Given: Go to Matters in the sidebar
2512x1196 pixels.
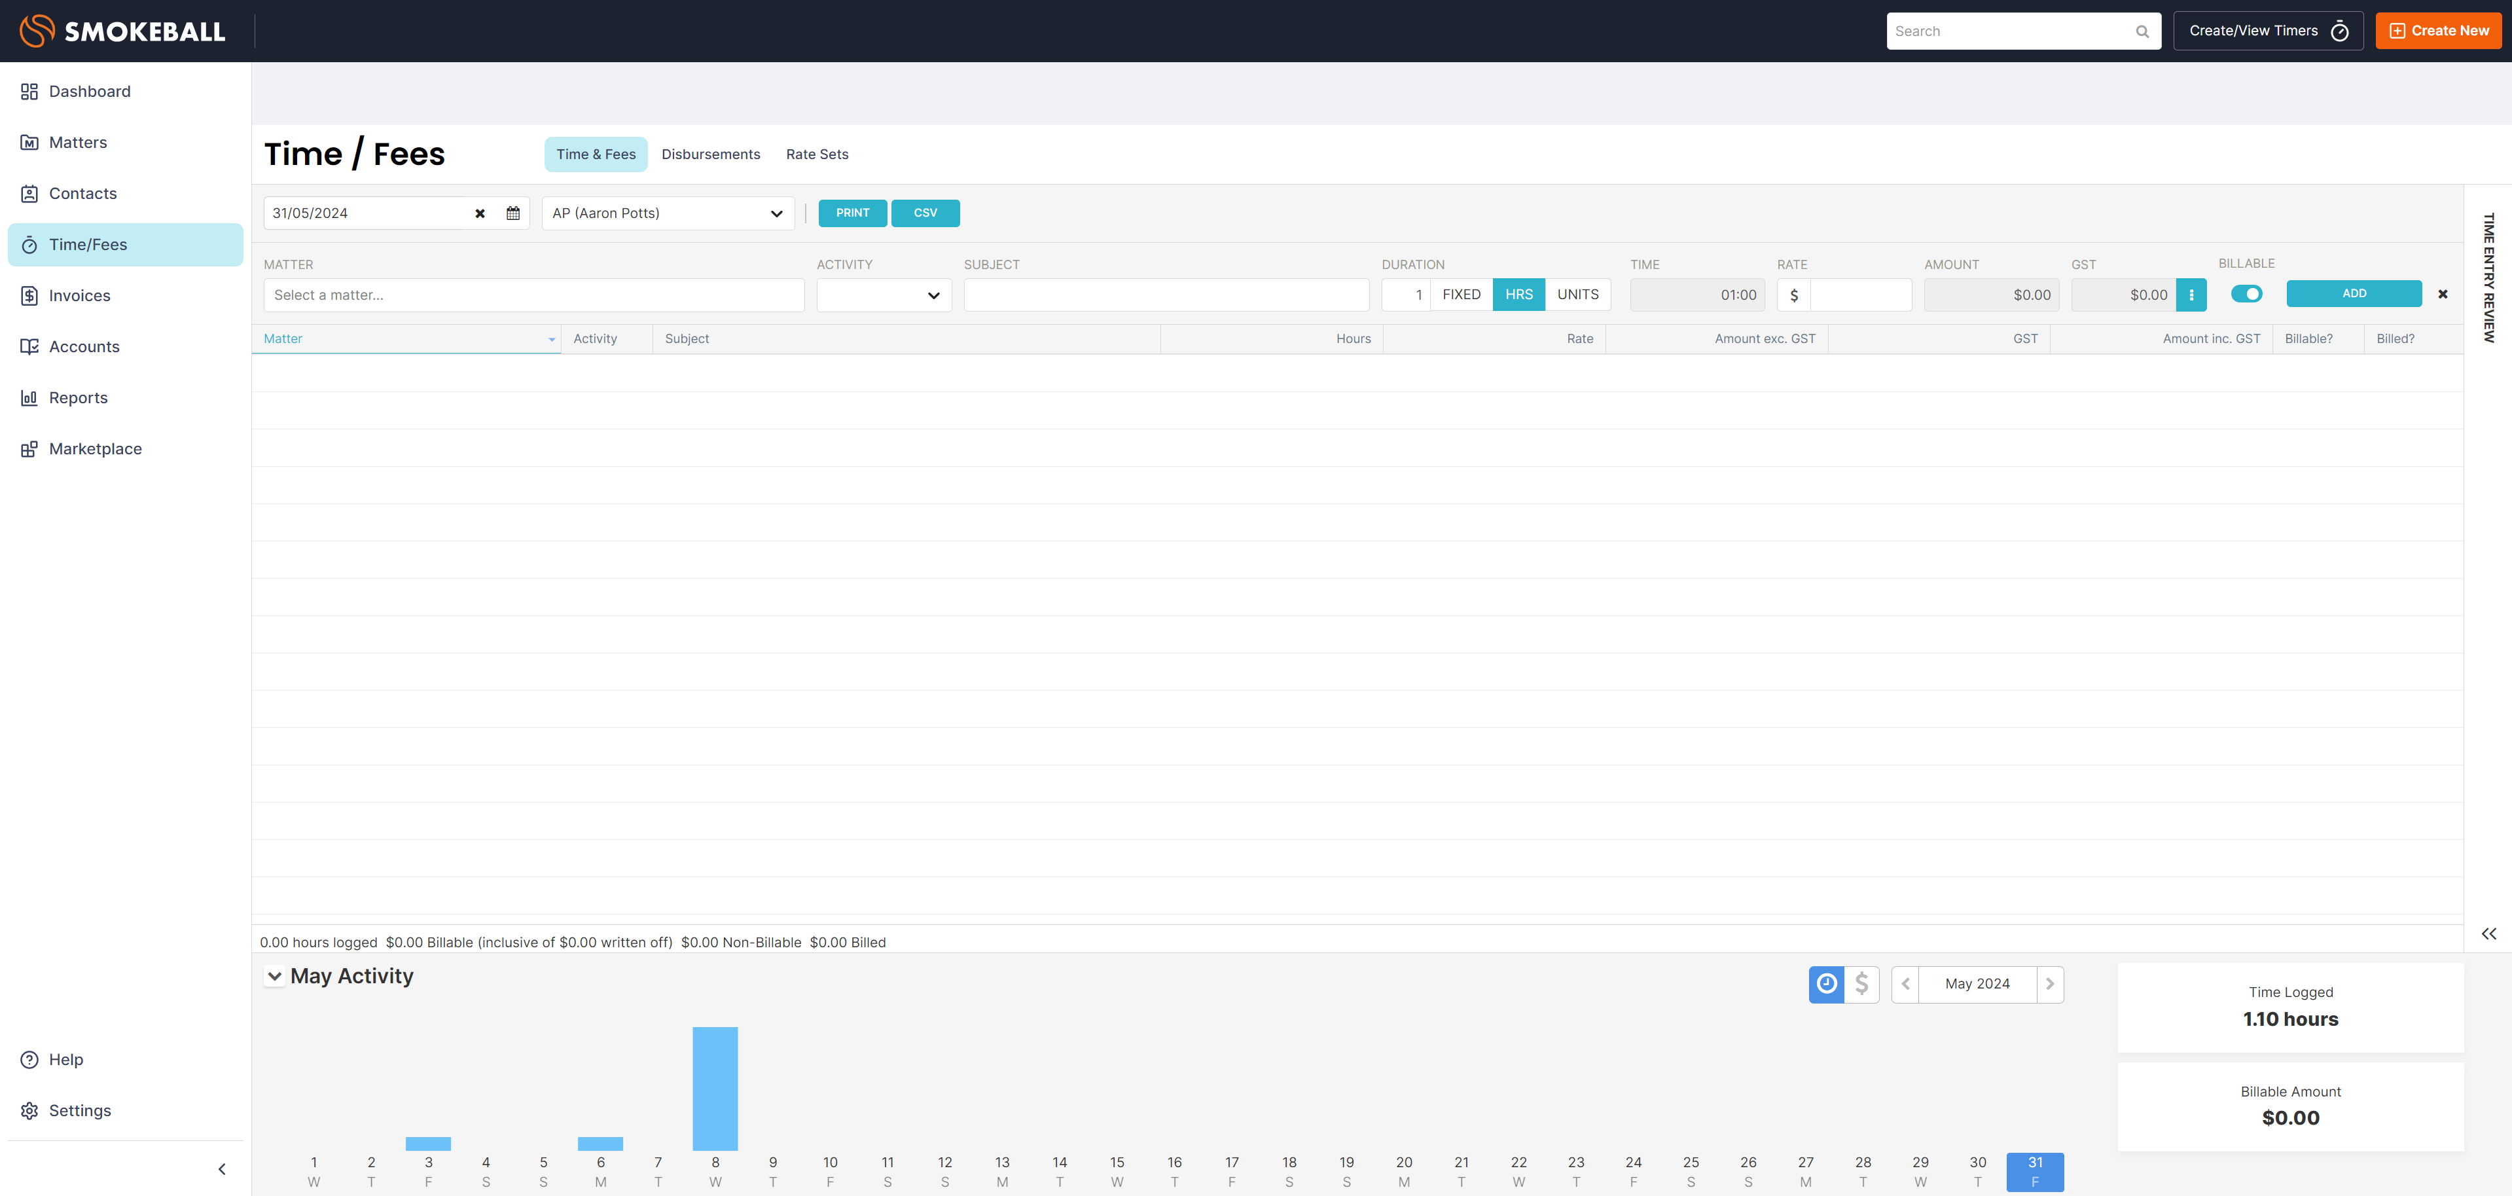Looking at the screenshot, I should (125, 143).
